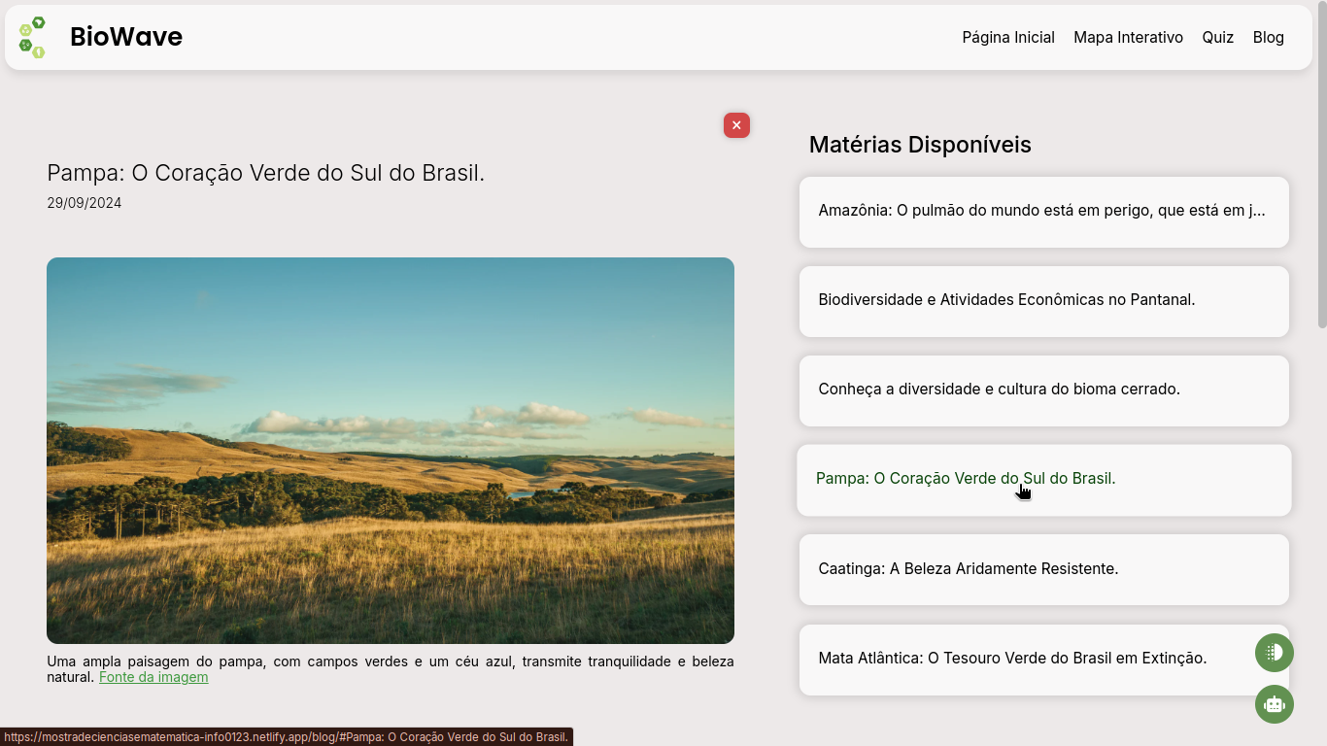This screenshot has width=1327, height=746.
Task: Click the Pampa landscape photo
Action: pyautogui.click(x=391, y=450)
